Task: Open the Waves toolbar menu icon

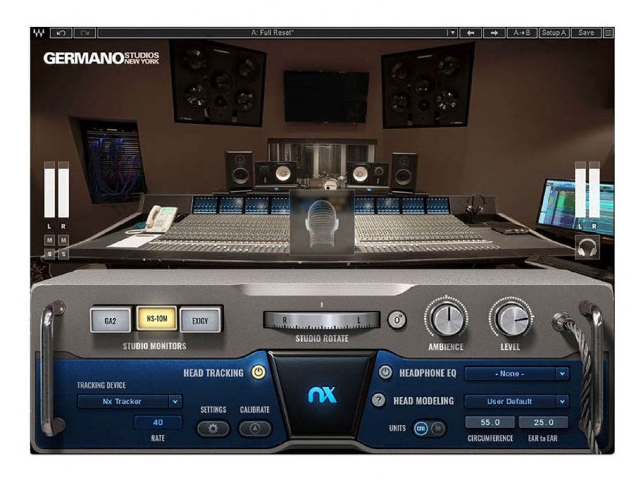Action: tap(608, 33)
